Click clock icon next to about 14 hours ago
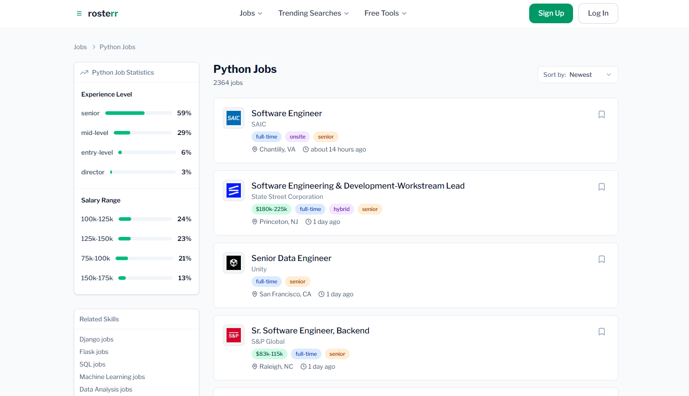The image size is (689, 396). coord(306,149)
